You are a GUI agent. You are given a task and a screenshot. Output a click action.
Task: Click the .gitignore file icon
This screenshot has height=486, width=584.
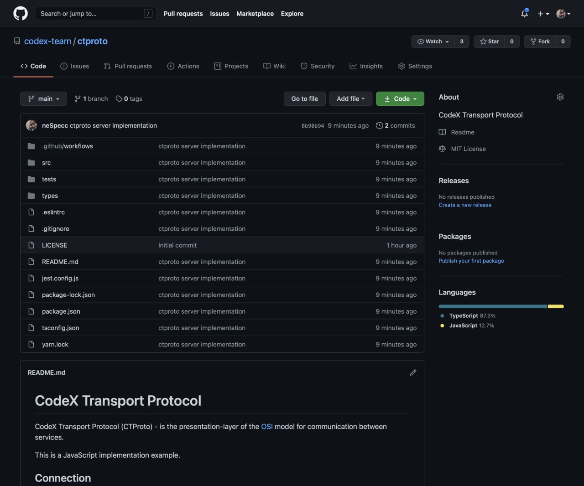(x=31, y=229)
